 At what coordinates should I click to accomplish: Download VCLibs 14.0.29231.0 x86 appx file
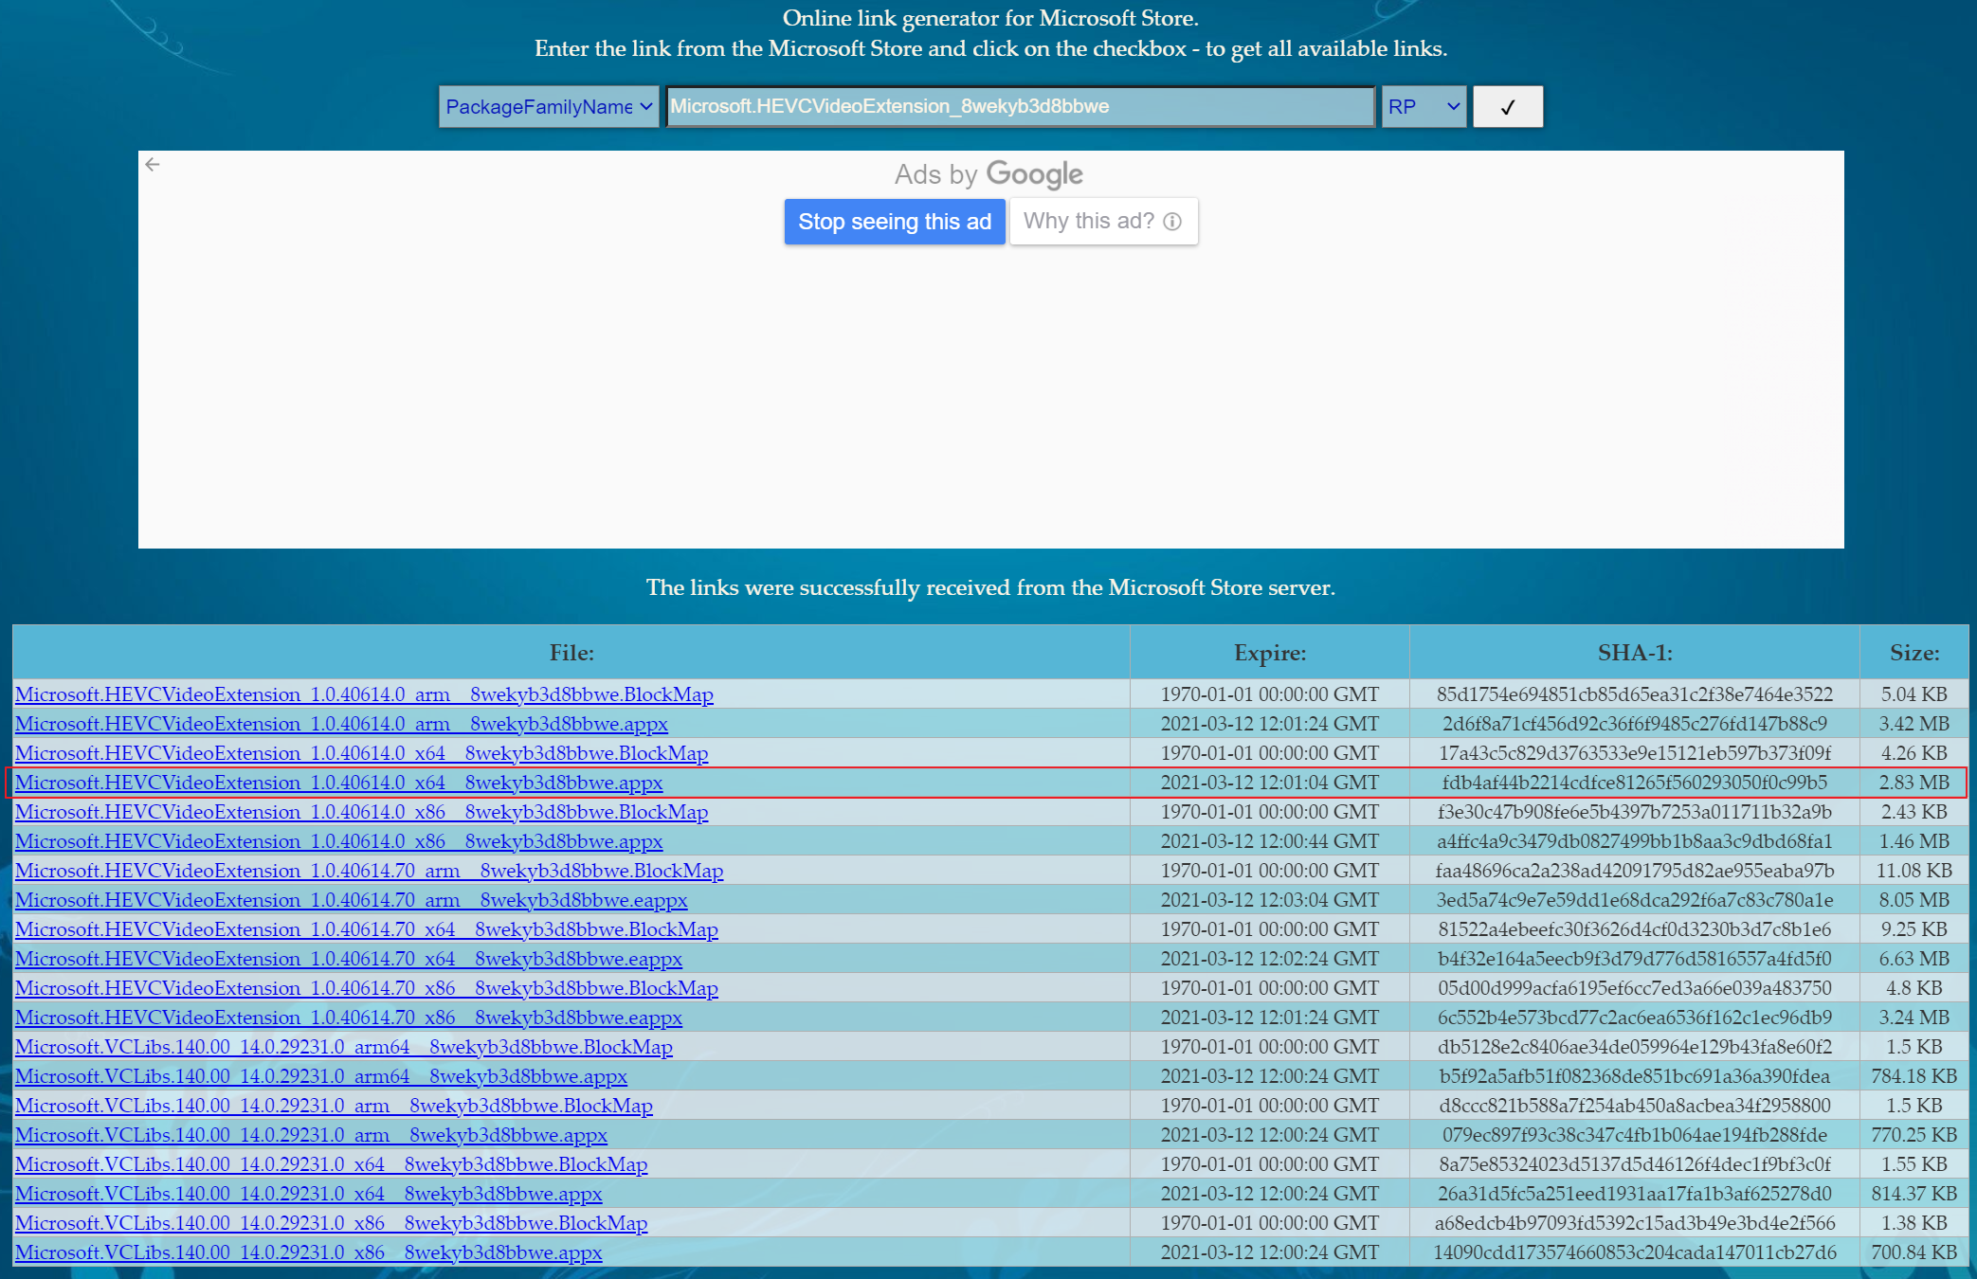(308, 1252)
